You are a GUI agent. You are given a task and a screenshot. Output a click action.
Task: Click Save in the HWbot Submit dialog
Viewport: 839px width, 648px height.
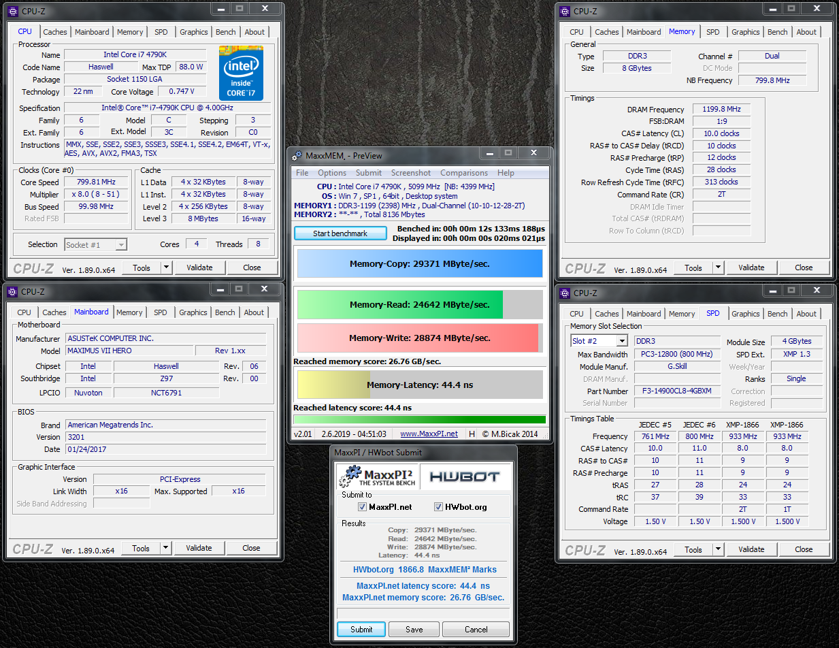[x=414, y=630]
